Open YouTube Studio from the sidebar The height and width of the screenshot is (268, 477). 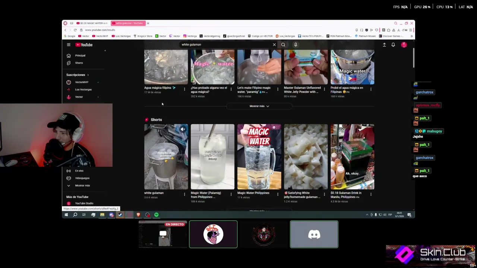(x=84, y=203)
